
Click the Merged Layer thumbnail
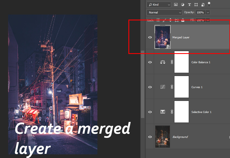click(x=162, y=37)
